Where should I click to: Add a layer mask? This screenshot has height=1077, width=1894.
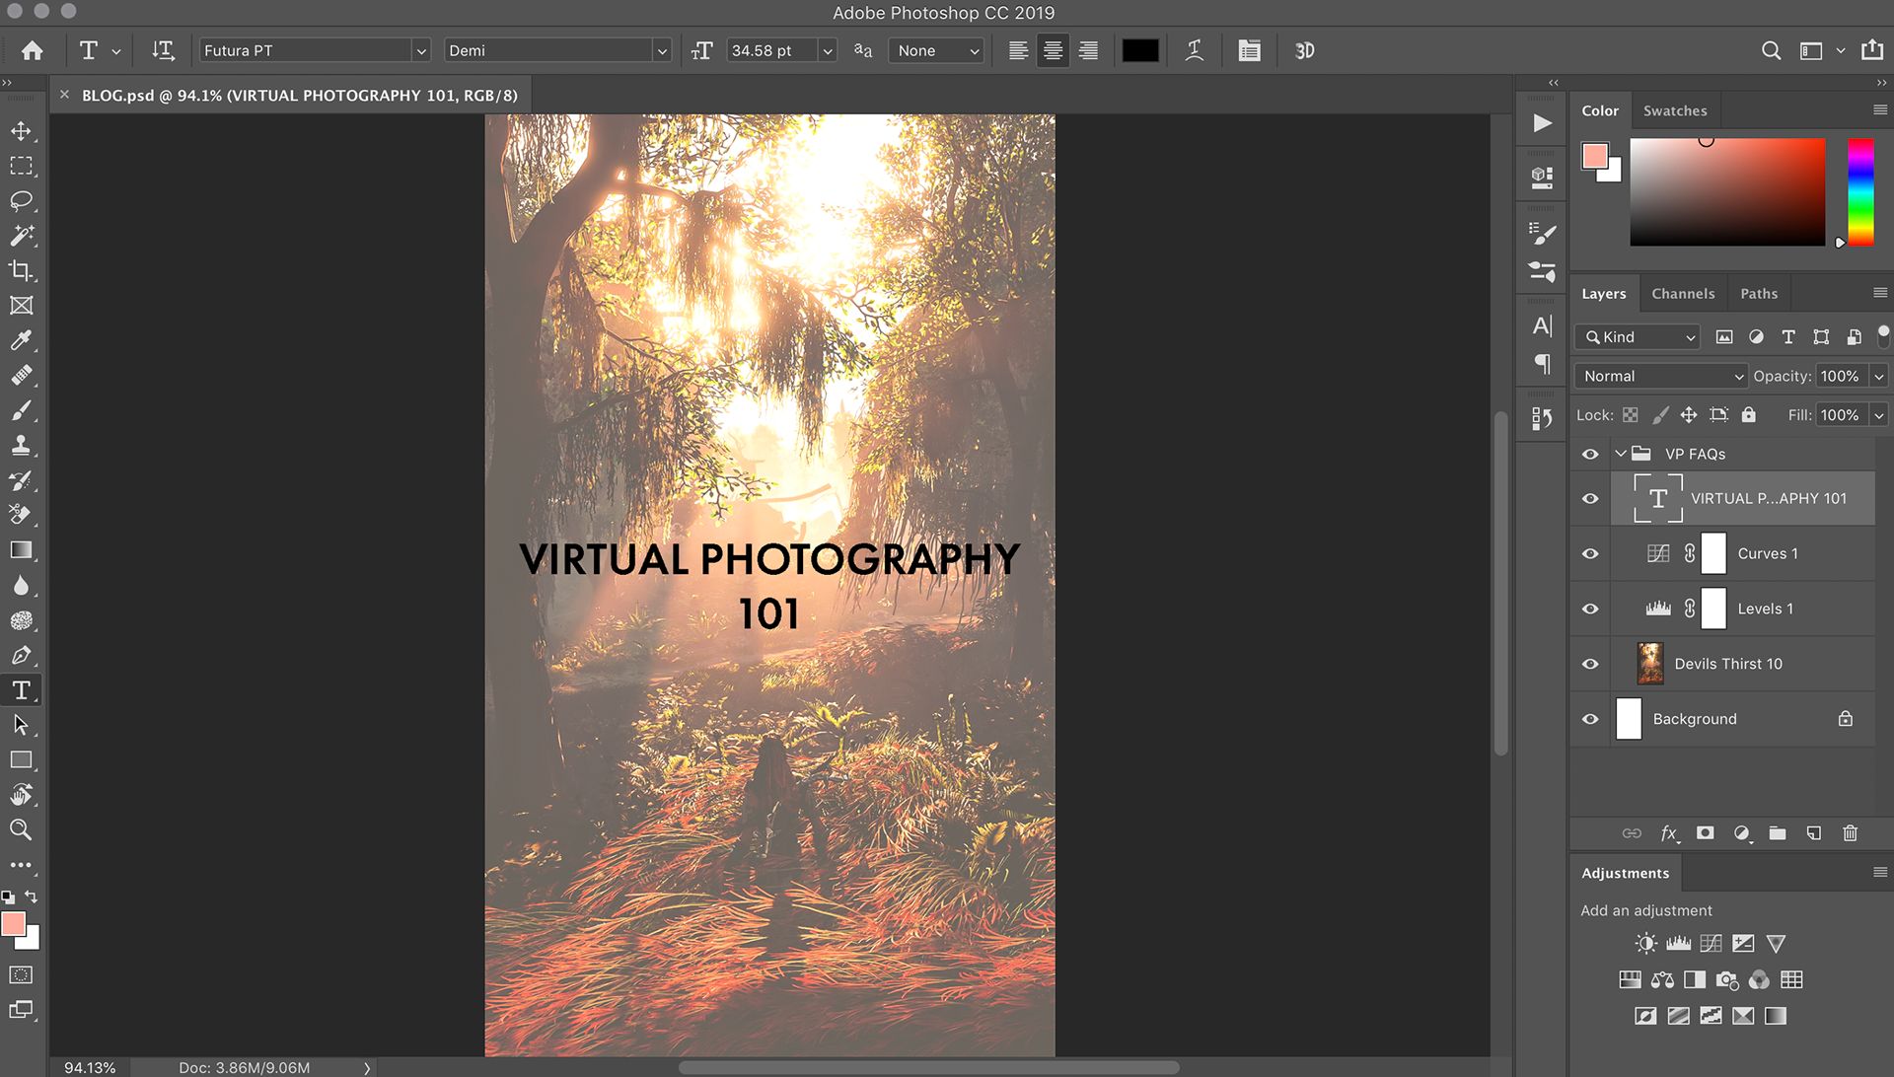click(1705, 833)
